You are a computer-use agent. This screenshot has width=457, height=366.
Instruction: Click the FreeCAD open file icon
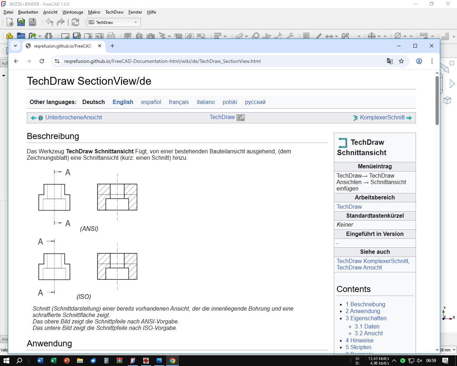(21, 22)
